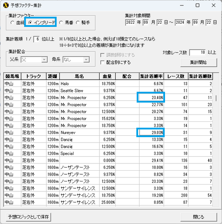Click the end day field
This screenshot has height=224, width=222.
(x=209, y=22)
